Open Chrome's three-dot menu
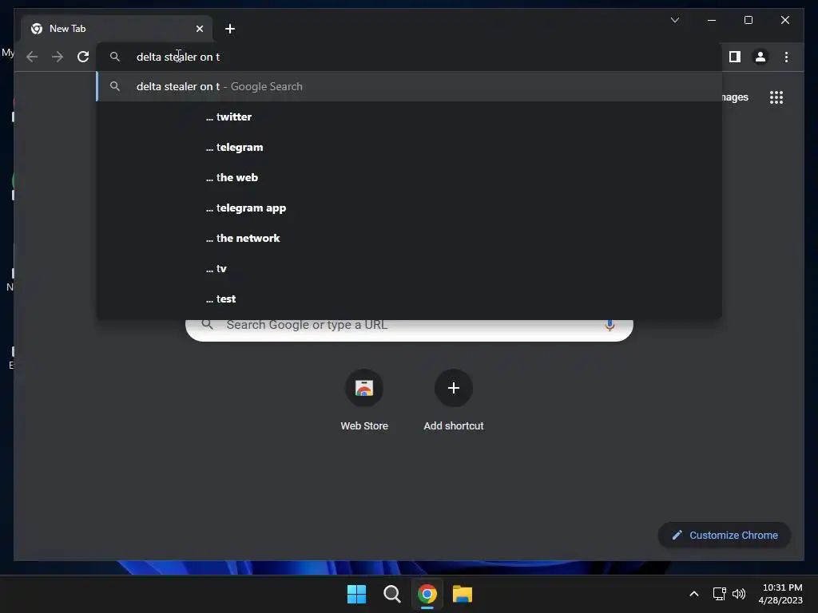 coord(786,57)
